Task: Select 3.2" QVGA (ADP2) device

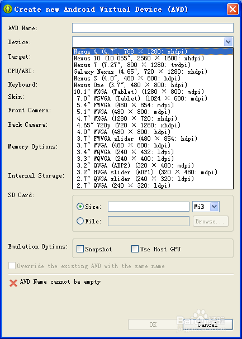Action: click(153, 165)
